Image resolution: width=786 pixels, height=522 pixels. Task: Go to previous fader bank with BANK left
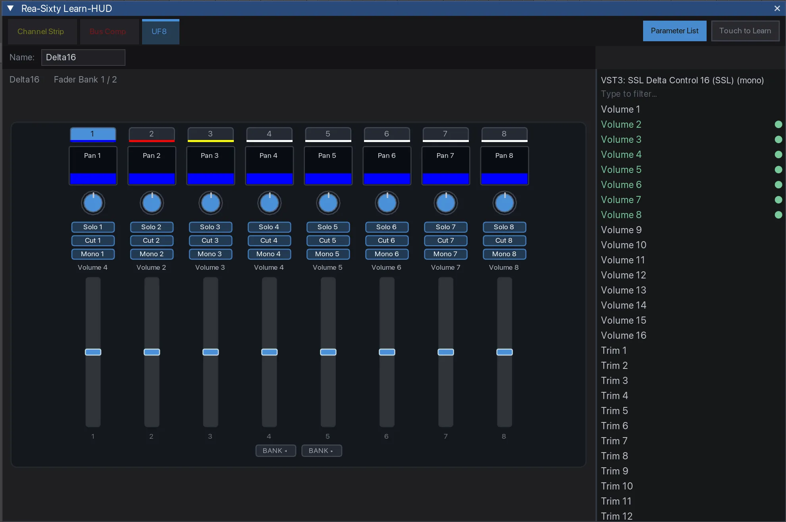pos(275,451)
